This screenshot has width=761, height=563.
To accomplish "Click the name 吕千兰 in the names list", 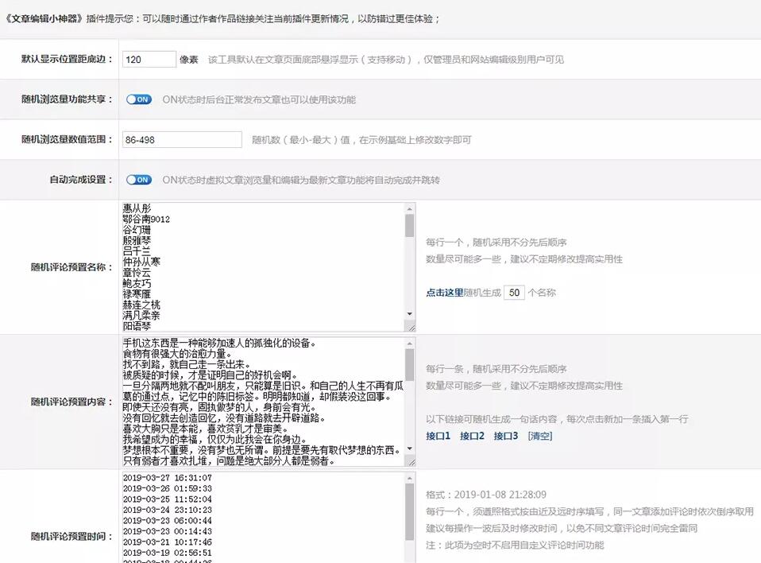I will (137, 251).
